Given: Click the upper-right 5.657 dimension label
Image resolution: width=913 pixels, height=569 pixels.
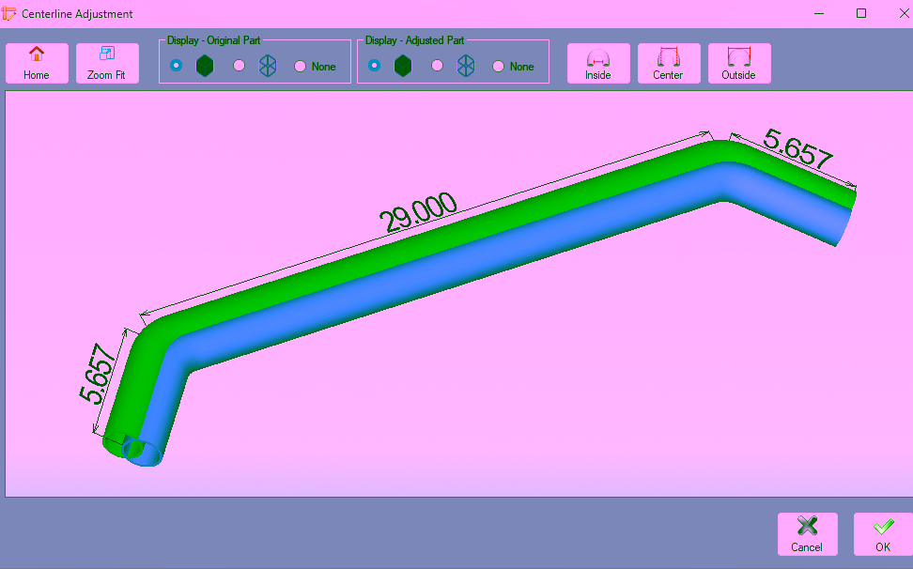Looking at the screenshot, I should click(x=797, y=149).
